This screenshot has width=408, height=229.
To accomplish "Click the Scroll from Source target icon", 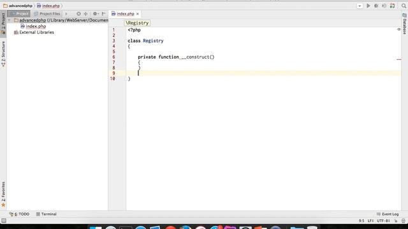I will [78, 13].
